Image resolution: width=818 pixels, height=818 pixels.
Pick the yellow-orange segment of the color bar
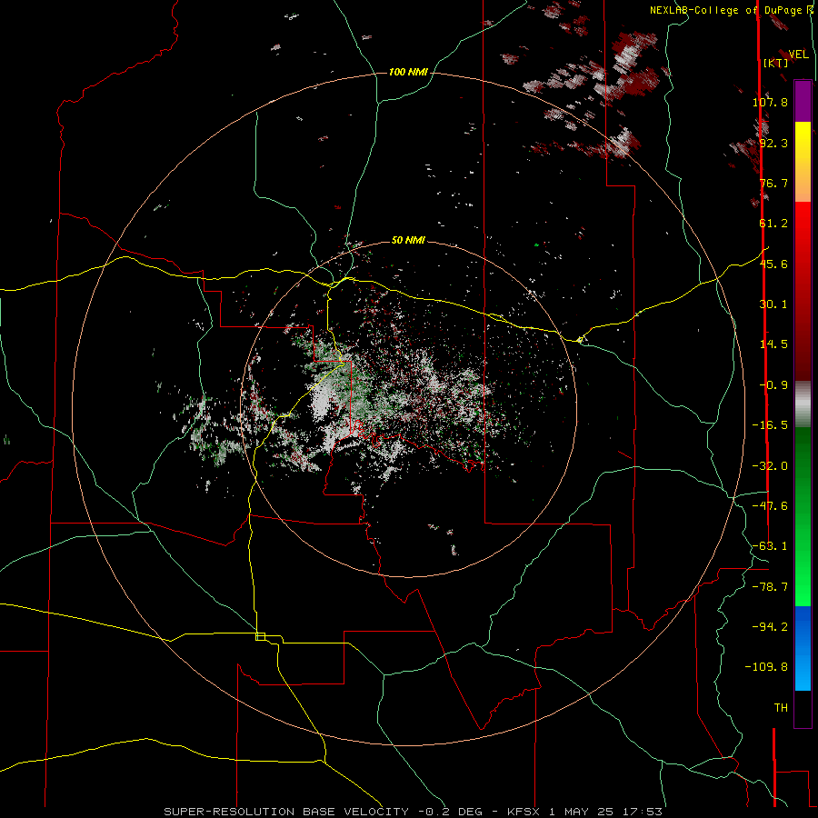pyautogui.click(x=803, y=162)
